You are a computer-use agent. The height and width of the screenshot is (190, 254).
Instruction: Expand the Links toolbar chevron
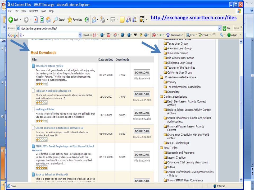241,27
